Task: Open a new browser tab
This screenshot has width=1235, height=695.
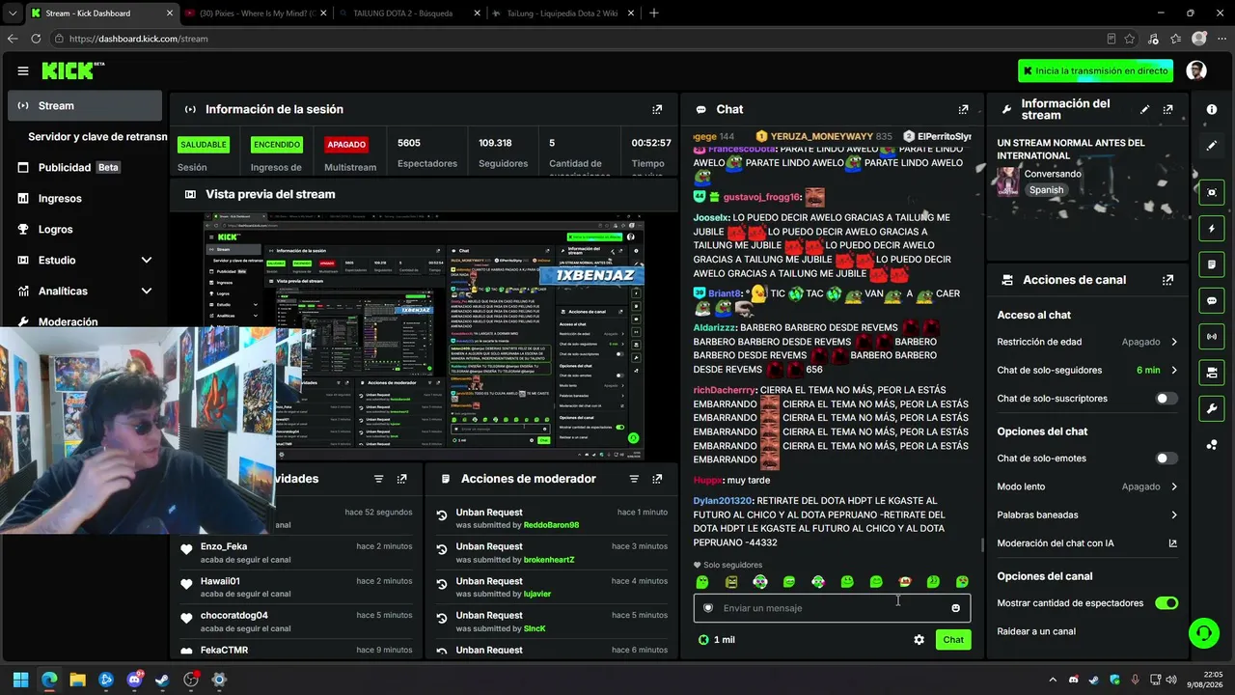Action: click(654, 14)
